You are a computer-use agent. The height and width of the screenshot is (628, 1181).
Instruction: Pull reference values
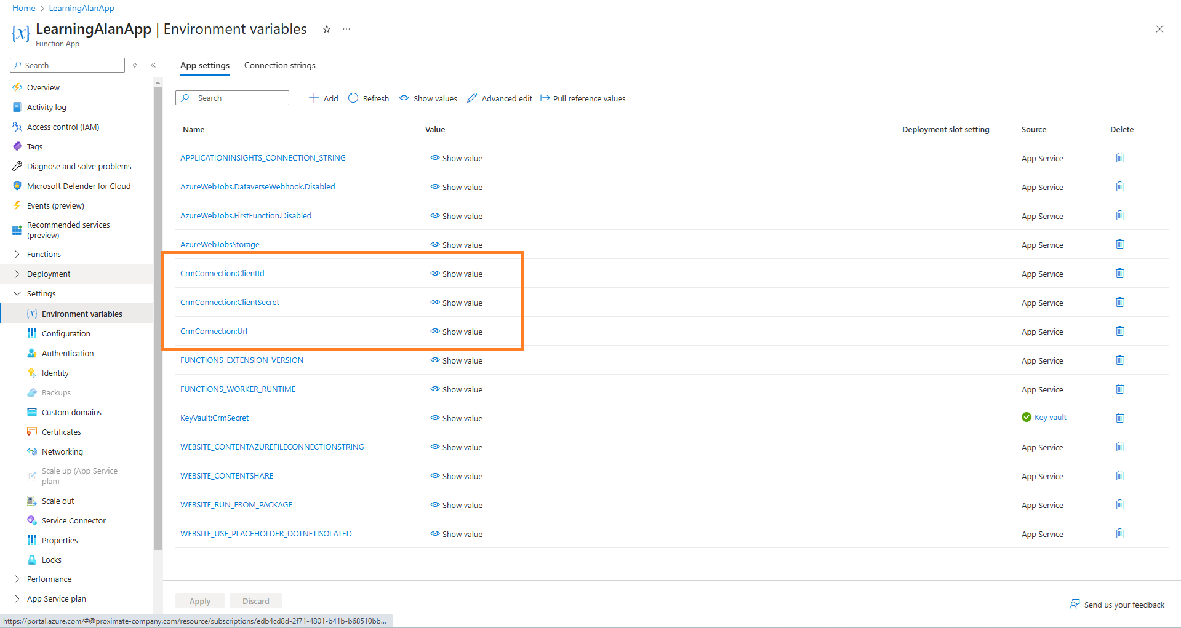tap(582, 98)
